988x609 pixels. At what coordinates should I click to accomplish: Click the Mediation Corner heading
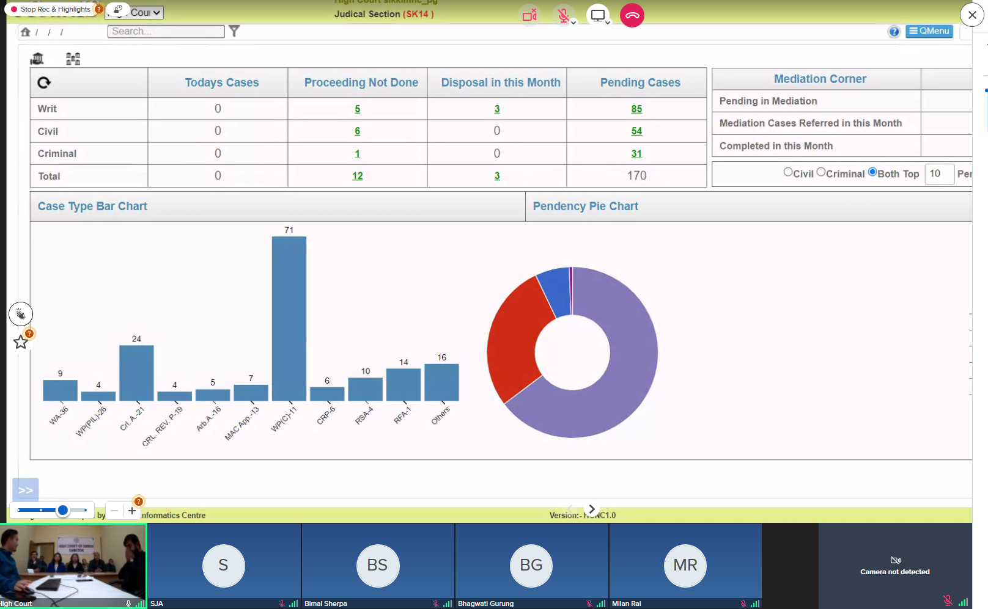tap(820, 79)
